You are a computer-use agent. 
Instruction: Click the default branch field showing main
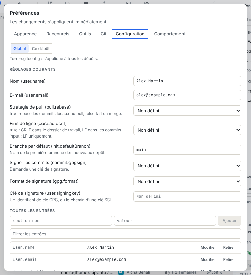(187, 150)
